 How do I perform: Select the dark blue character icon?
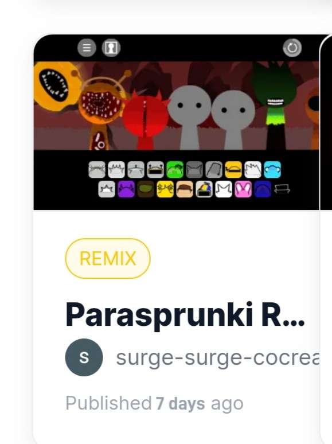(x=263, y=189)
